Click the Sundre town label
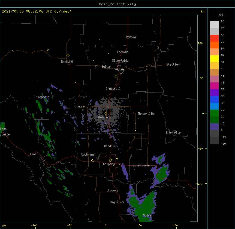The height and width of the screenshot is (229, 235). [x=80, y=106]
